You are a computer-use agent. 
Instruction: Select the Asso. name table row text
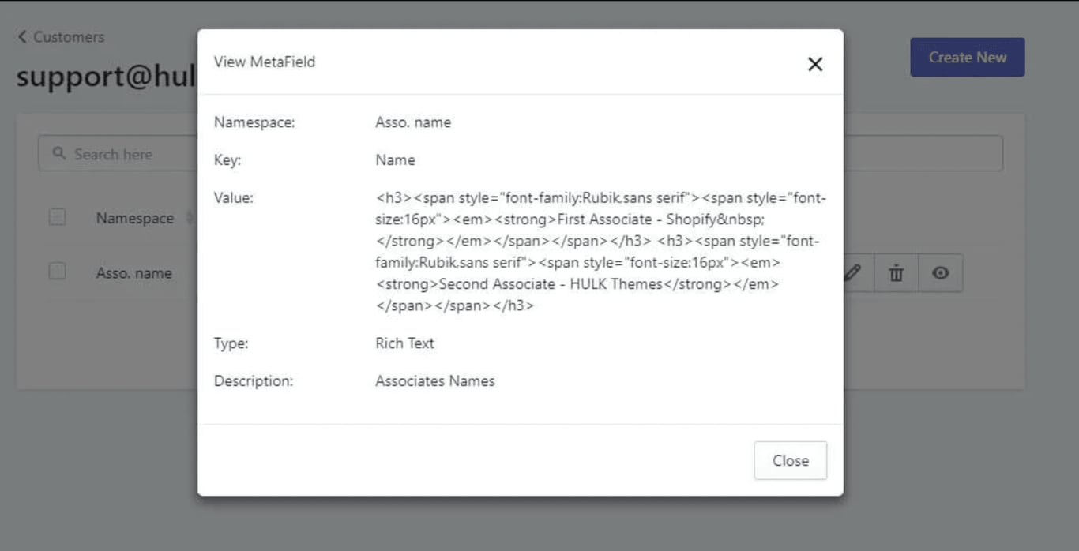(133, 273)
